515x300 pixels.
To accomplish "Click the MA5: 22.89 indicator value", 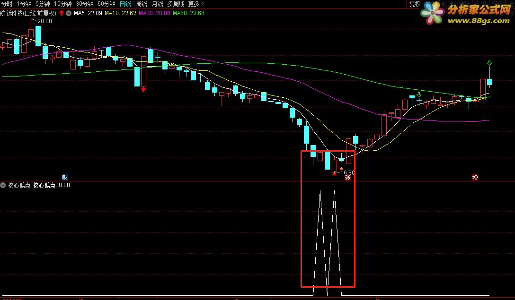I will point(88,13).
